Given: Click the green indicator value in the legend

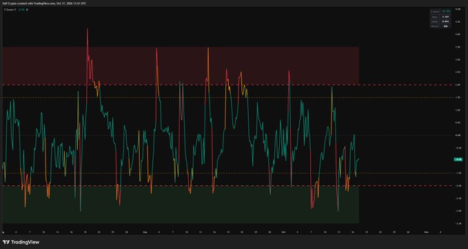Looking at the screenshot, I should click(21, 10).
